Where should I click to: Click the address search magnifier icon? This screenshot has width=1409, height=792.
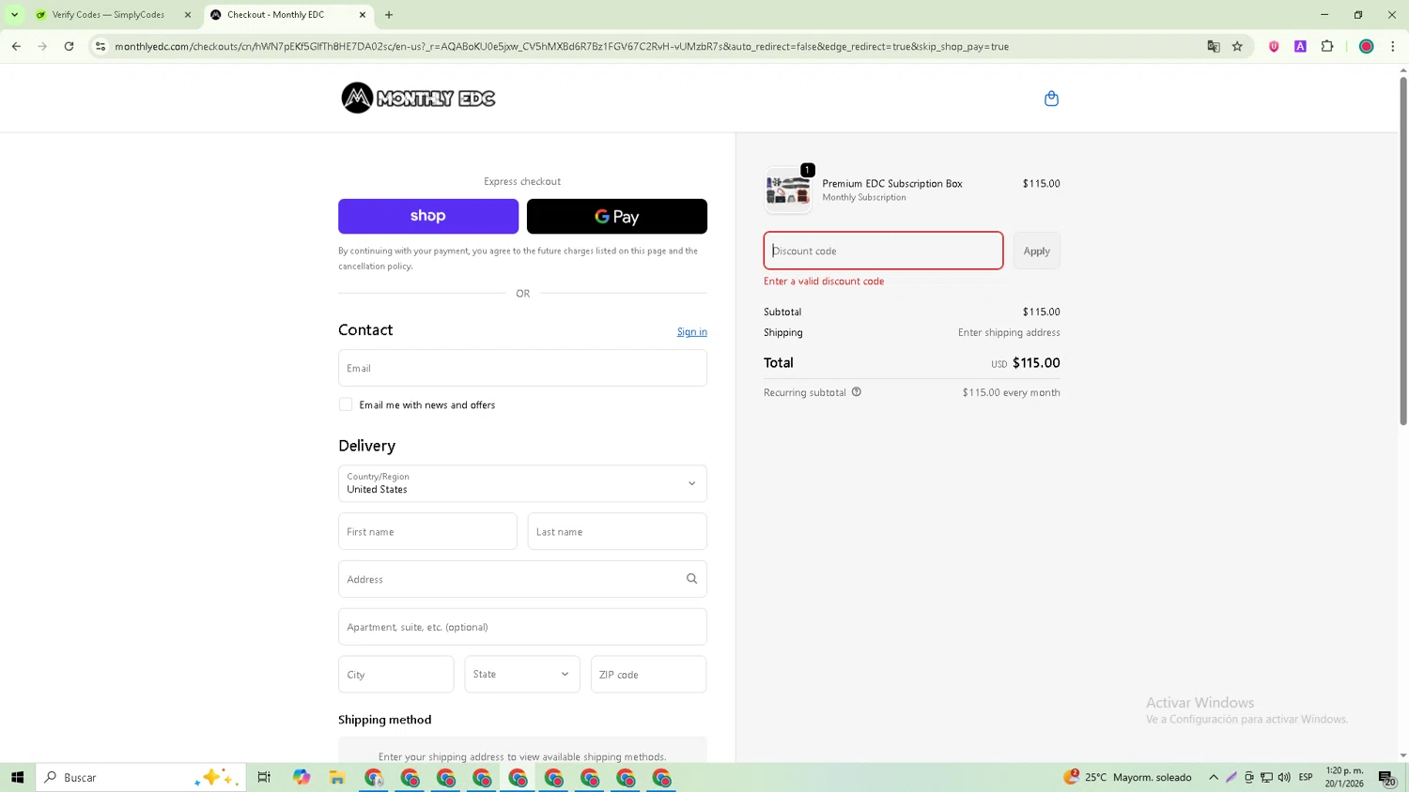pyautogui.click(x=691, y=579)
